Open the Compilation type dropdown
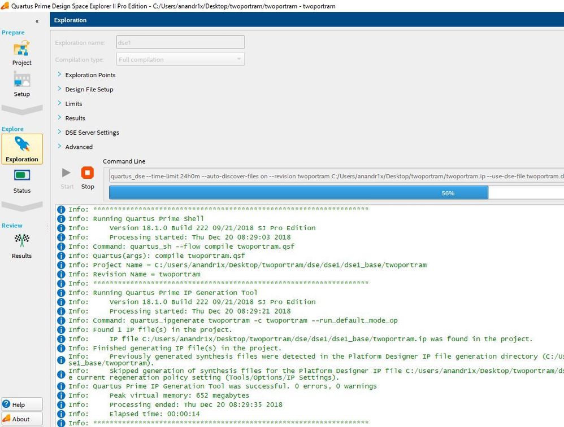Image resolution: width=564 pixels, height=427 pixels. coord(180,60)
